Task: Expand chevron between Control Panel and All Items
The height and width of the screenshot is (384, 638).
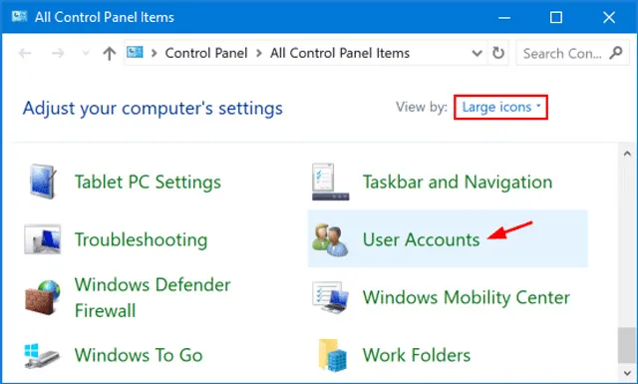Action: point(259,53)
